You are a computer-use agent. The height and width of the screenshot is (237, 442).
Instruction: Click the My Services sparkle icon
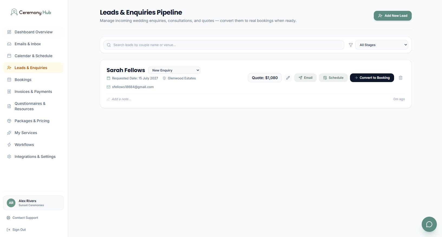coord(9,133)
